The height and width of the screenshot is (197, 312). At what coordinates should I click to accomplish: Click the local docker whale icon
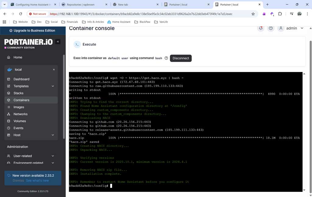[9, 70]
